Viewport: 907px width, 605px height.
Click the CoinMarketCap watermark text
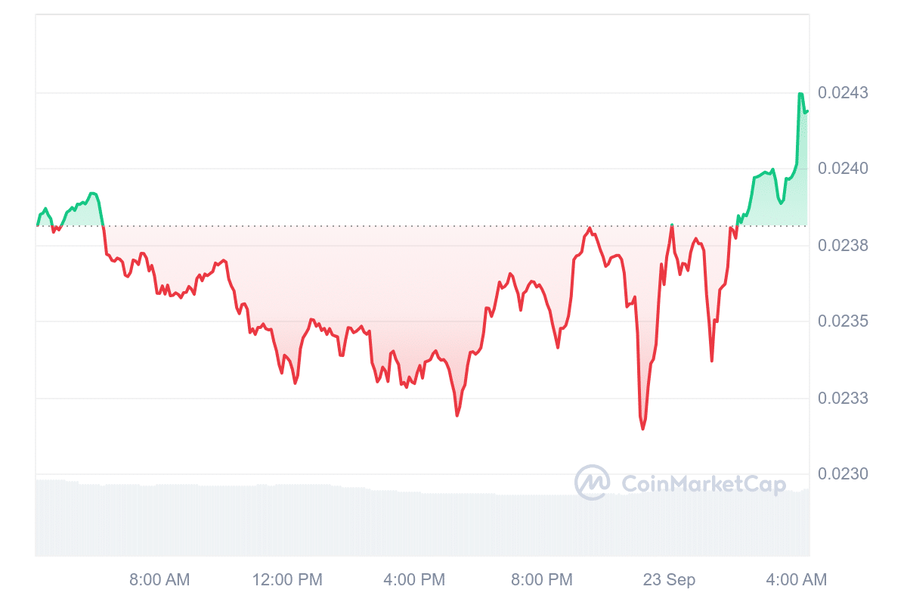pyautogui.click(x=703, y=484)
